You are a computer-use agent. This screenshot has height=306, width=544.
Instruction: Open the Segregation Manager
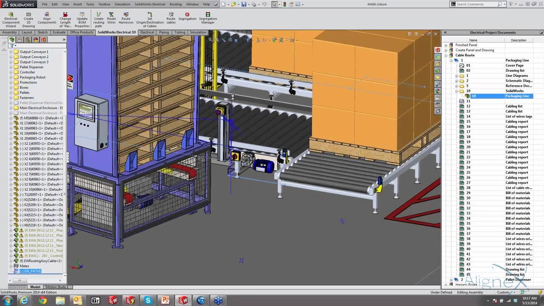point(208,18)
